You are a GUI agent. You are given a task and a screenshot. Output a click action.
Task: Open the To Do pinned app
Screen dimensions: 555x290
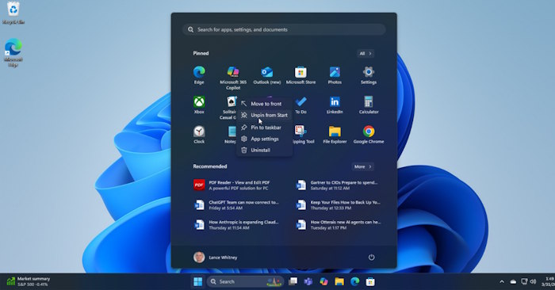click(300, 105)
